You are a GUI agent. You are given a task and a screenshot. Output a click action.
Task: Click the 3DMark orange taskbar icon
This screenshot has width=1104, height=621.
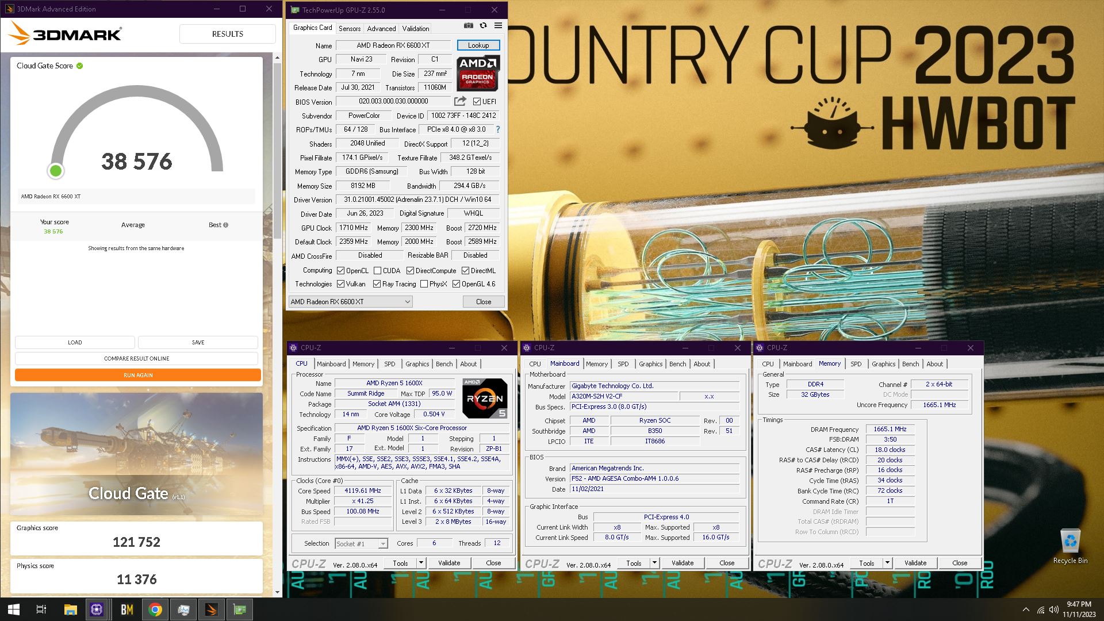point(211,609)
